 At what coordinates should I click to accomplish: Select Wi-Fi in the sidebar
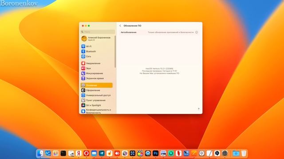97,46
